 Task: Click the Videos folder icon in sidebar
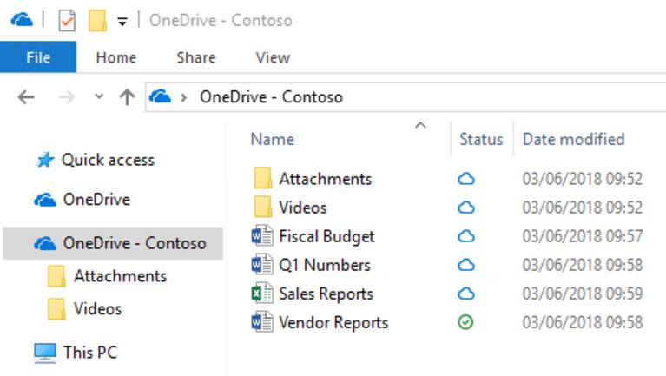[56, 309]
